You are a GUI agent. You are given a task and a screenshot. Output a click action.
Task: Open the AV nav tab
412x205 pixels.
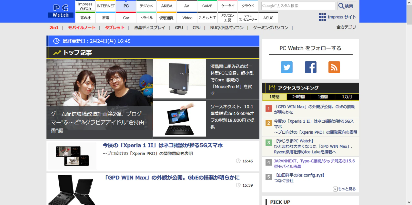pos(187,5)
